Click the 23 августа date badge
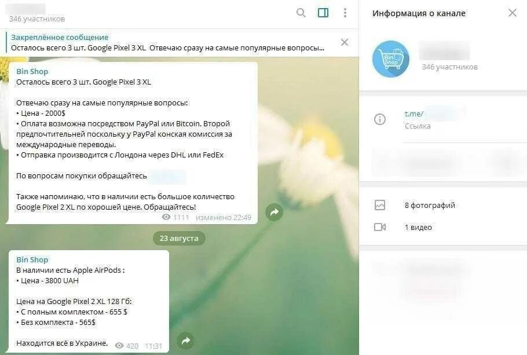 coord(179,238)
